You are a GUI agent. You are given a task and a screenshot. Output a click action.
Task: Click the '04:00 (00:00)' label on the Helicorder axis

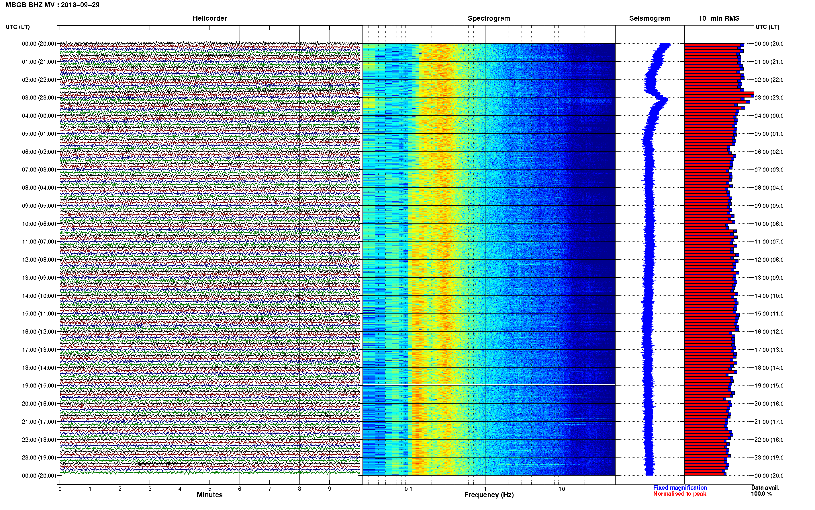39,116
